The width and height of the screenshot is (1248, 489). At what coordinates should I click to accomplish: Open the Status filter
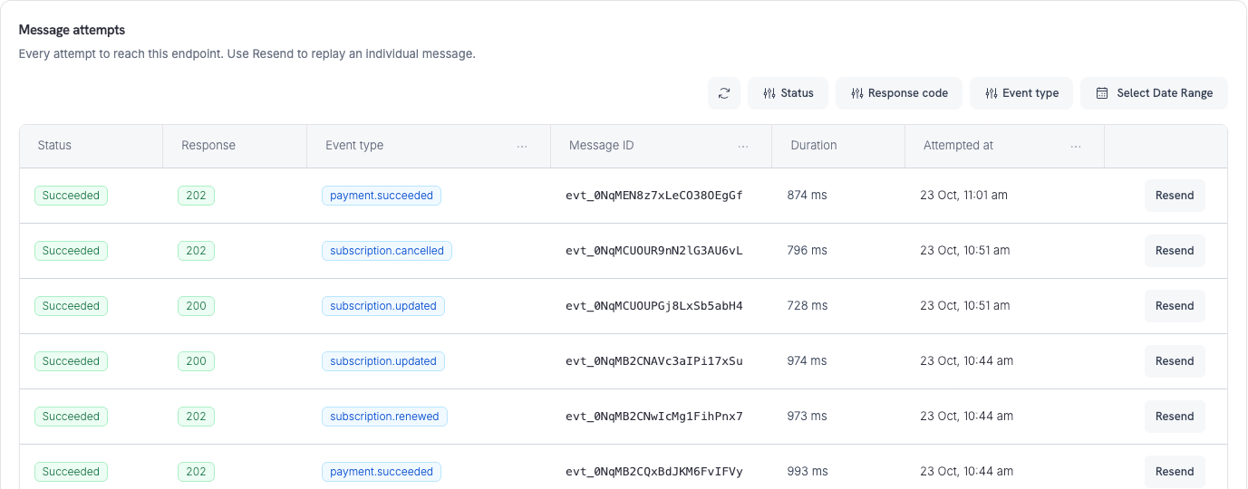click(x=788, y=93)
